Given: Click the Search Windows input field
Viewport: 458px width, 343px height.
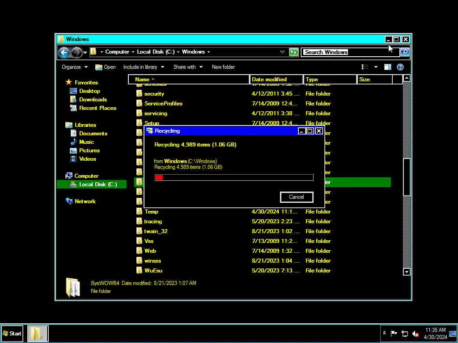Looking at the screenshot, I should pos(350,52).
